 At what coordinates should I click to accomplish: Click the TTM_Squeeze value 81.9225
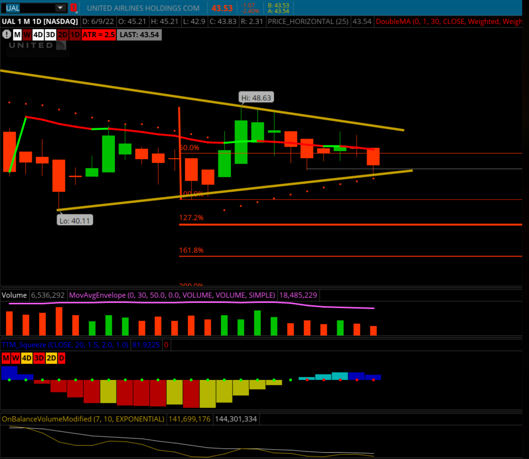coord(146,345)
